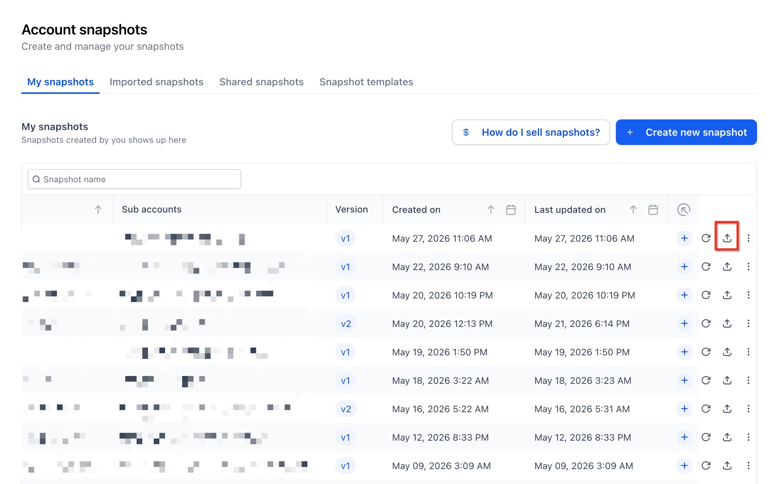The image size is (777, 484).
Task: Open more options for May 22 snapshot
Action: pyautogui.click(x=749, y=267)
